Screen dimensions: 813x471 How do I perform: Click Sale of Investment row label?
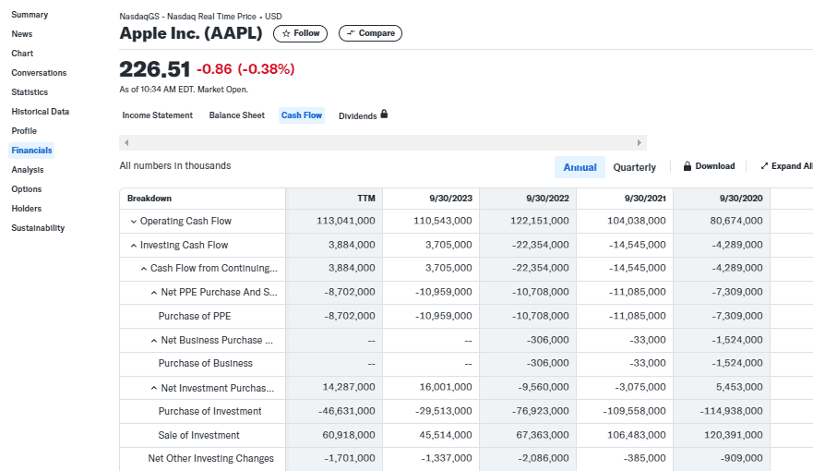[199, 435]
